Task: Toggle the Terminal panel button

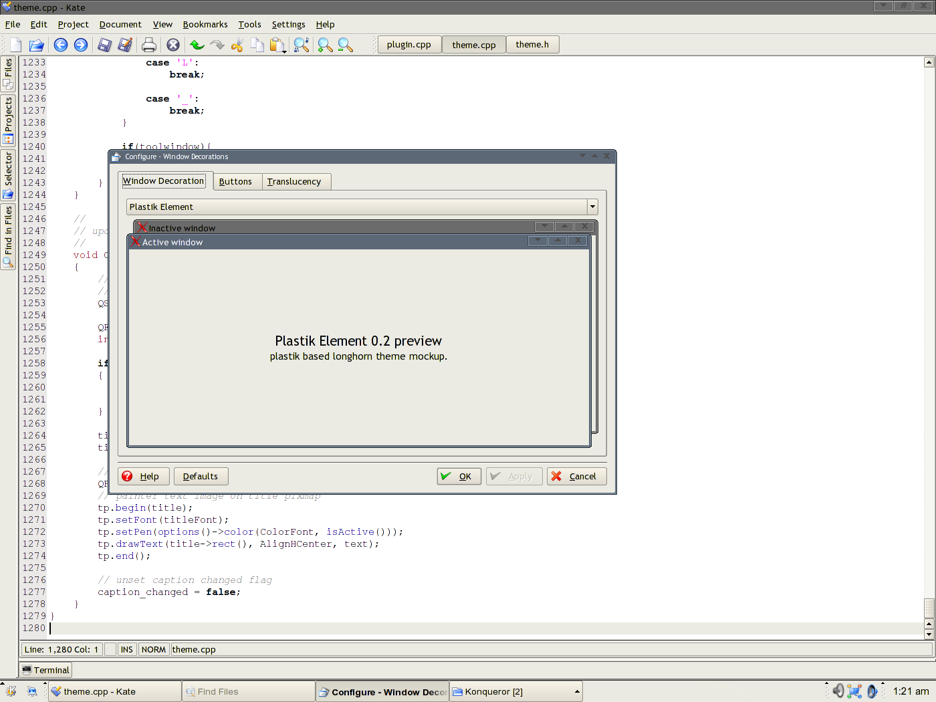Action: click(45, 670)
